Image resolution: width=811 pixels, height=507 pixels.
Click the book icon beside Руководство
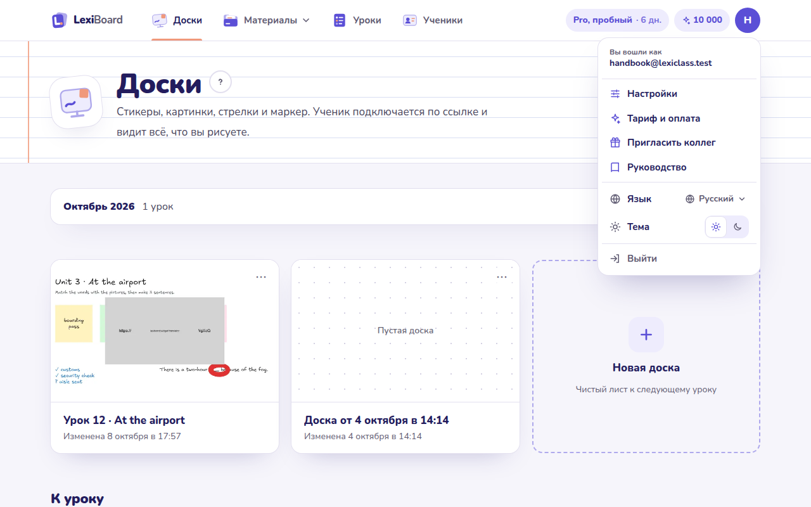click(615, 167)
